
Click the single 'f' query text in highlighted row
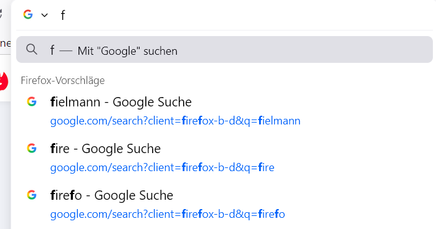coord(52,50)
